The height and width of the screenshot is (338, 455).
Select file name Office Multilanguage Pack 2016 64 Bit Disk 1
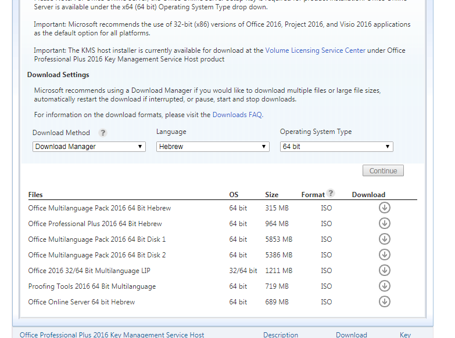(x=97, y=239)
